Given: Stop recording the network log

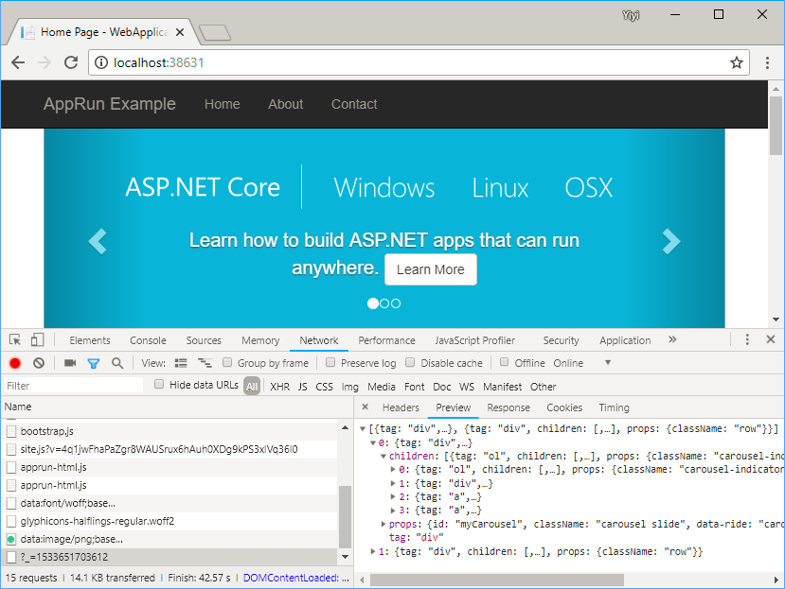Looking at the screenshot, I should tap(15, 363).
